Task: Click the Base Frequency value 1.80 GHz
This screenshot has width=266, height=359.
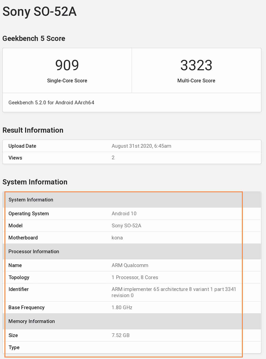Action: tap(122, 307)
